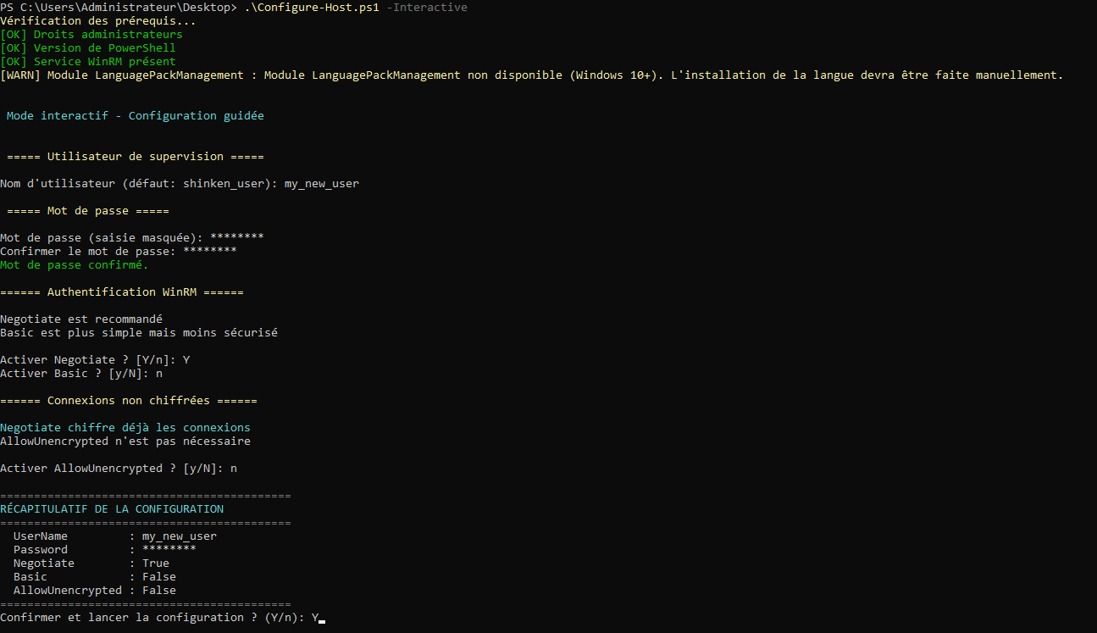Click the cursor after "Confirmer et lancer la configuration"
The image size is (1097, 633).
pos(321,619)
